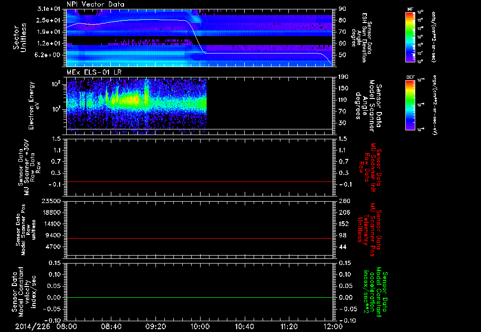Click the 10:00 time axis label

(x=200, y=326)
